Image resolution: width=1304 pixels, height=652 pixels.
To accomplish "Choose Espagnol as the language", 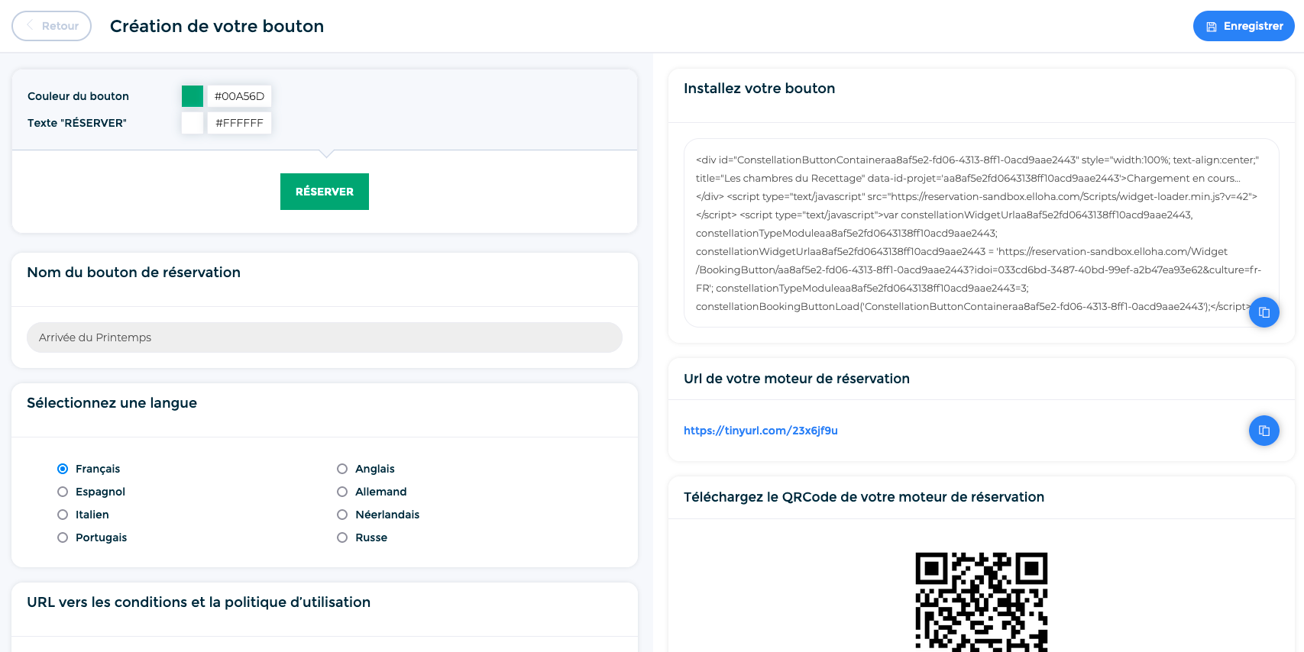I will coord(63,492).
